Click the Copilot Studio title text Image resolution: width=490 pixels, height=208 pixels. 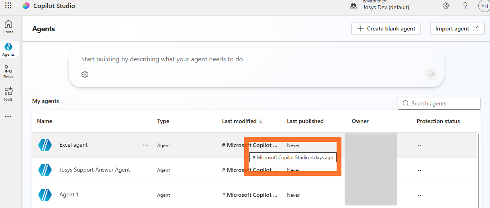[54, 6]
